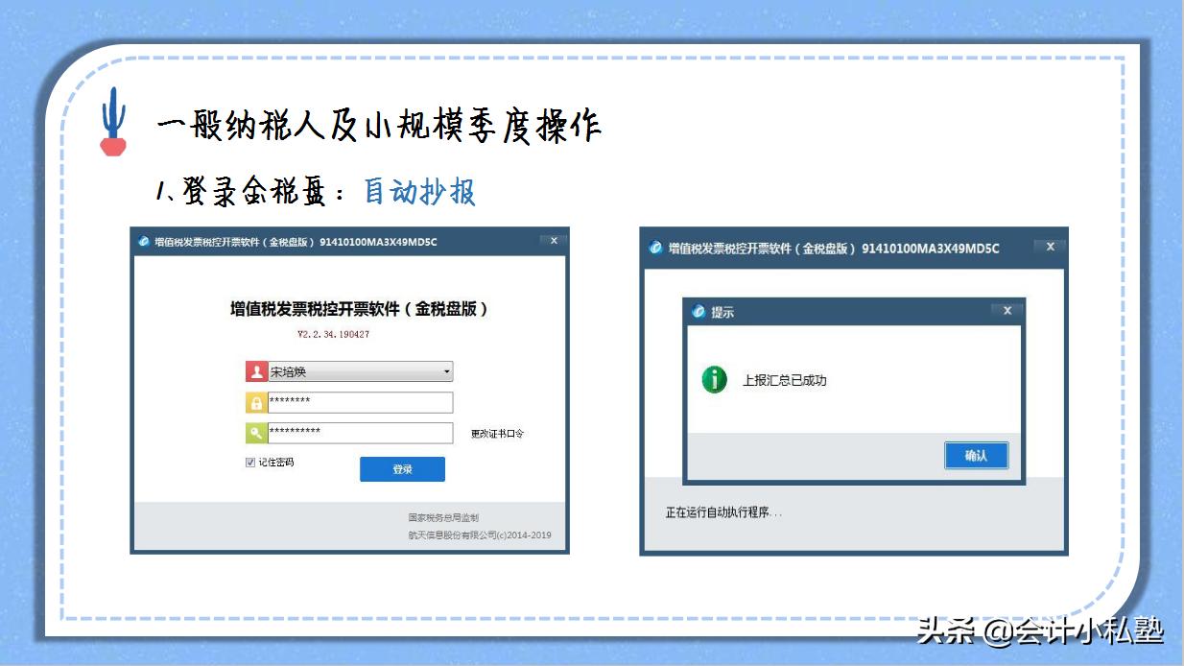Click the yellow lock icon for password

253,402
